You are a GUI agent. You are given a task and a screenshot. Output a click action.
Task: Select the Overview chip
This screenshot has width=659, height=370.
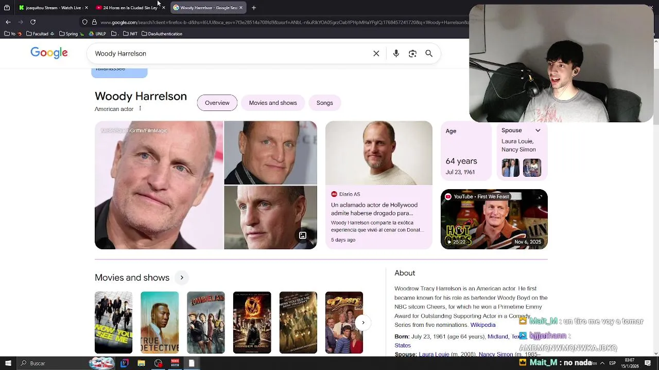tap(217, 103)
